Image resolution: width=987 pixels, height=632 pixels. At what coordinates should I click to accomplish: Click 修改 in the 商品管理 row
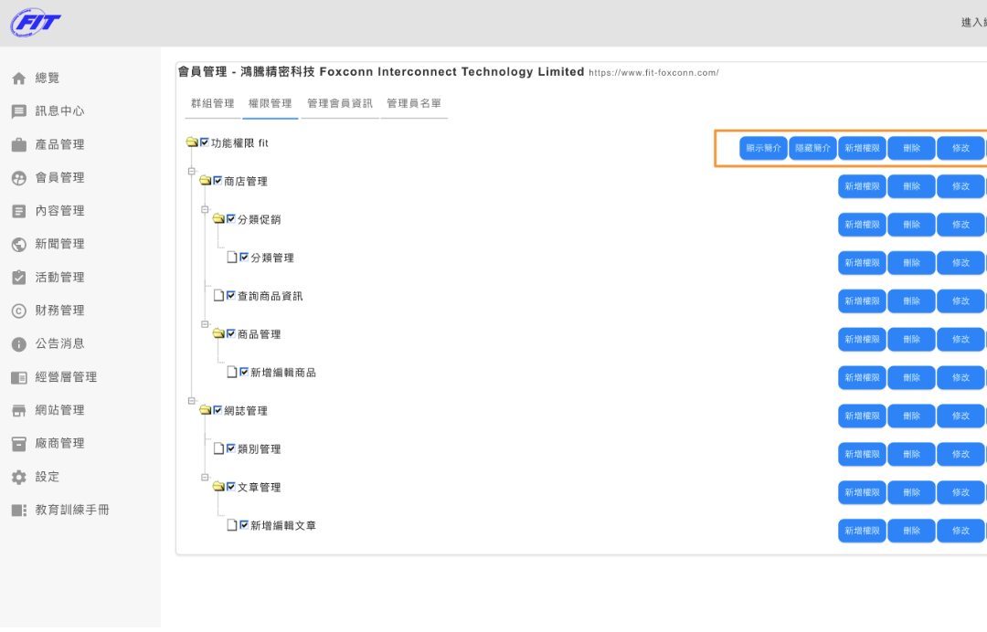960,340
